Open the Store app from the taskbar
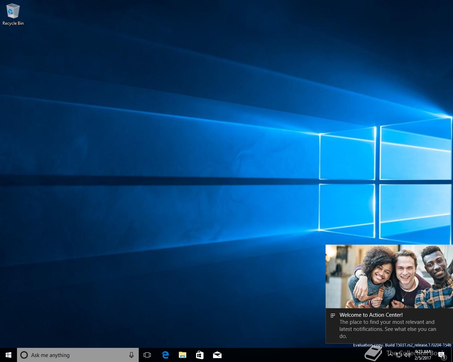This screenshot has width=453, height=362. pyautogui.click(x=200, y=355)
